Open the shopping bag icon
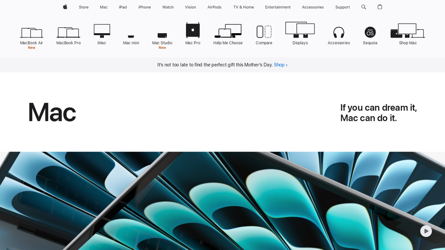 380,7
